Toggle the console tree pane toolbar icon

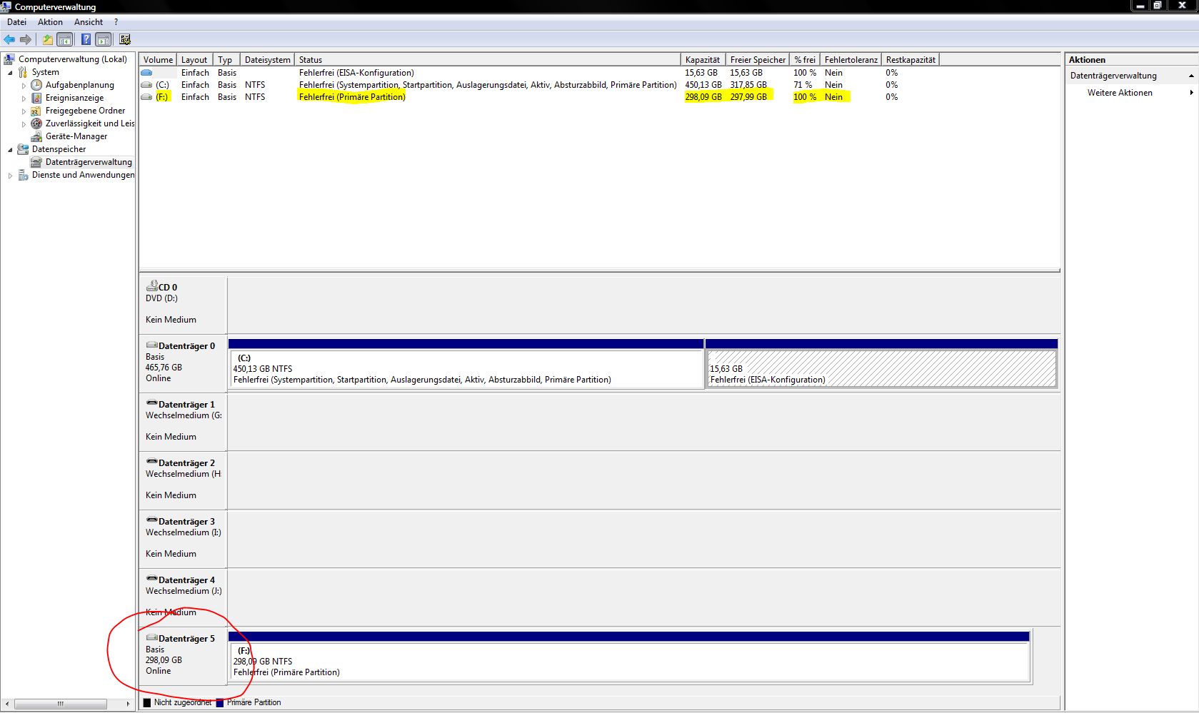point(65,39)
